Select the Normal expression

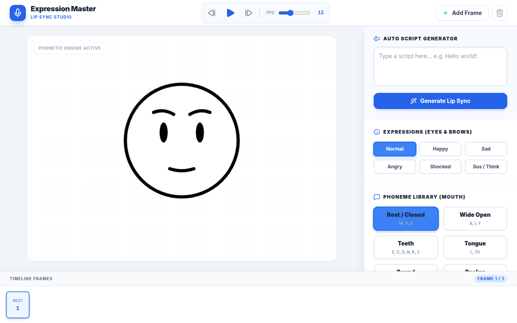pyautogui.click(x=395, y=149)
